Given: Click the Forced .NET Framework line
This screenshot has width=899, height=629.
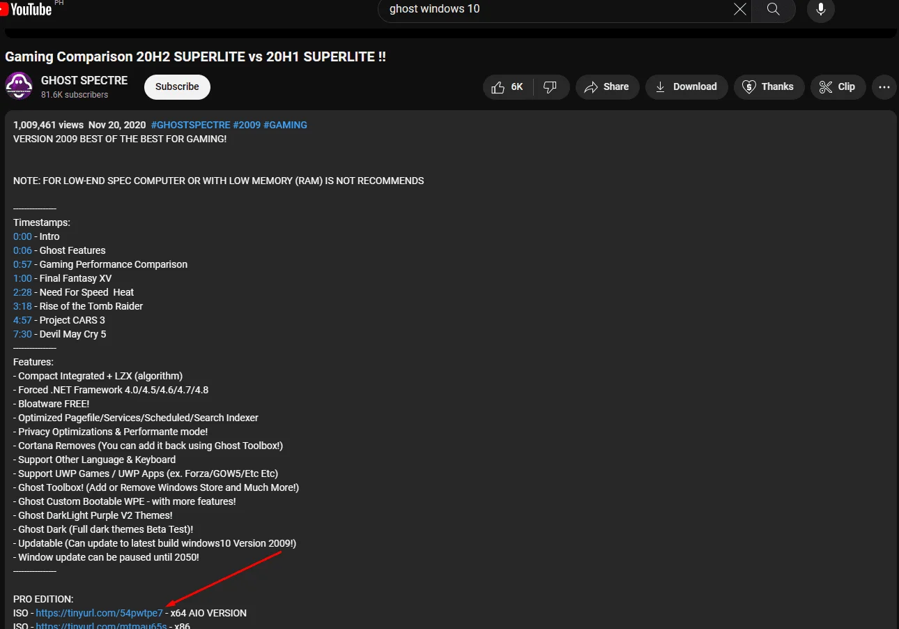Looking at the screenshot, I should pos(111,390).
